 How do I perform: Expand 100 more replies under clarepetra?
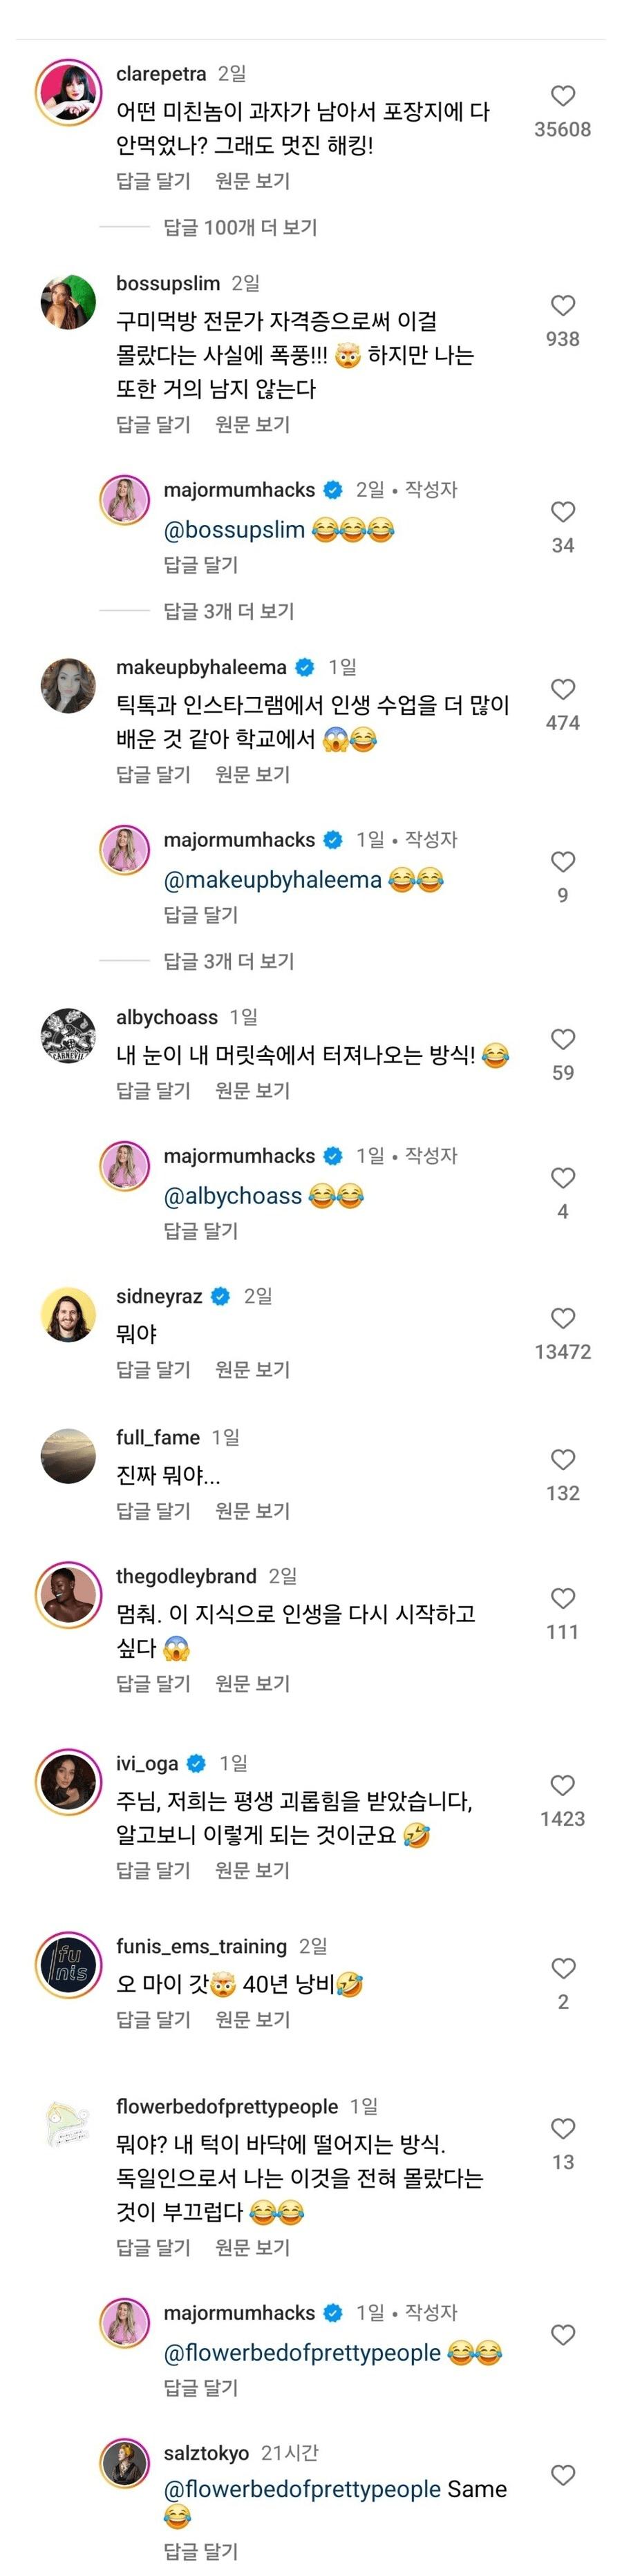click(x=240, y=227)
